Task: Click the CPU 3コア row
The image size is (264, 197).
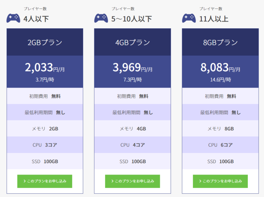Action: tap(45, 145)
